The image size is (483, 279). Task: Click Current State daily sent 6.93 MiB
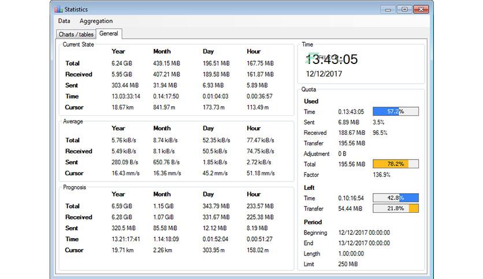coord(213,85)
